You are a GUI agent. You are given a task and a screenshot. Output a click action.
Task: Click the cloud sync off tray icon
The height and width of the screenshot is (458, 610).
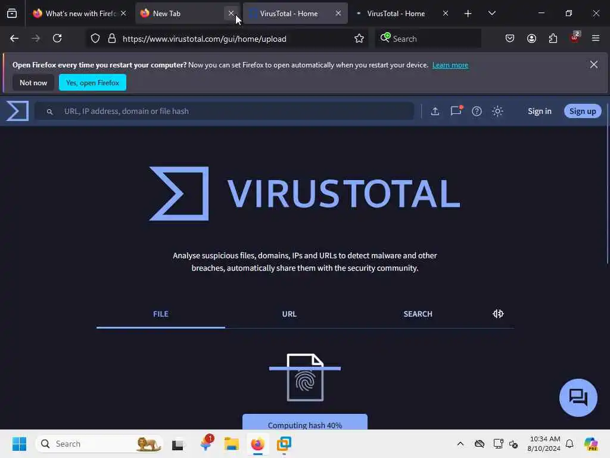coord(480,444)
